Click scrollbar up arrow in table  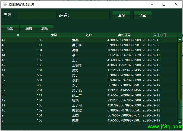[x=180, y=40]
